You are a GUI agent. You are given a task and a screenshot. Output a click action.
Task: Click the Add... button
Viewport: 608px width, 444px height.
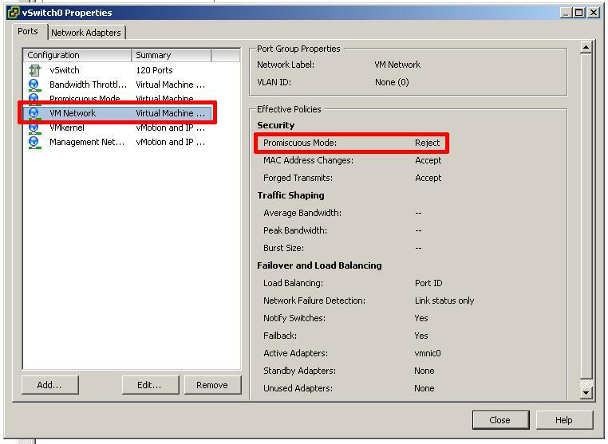coord(50,385)
